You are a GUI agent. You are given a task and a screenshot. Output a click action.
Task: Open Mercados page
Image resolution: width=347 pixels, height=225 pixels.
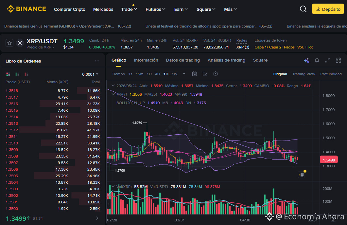(103, 9)
